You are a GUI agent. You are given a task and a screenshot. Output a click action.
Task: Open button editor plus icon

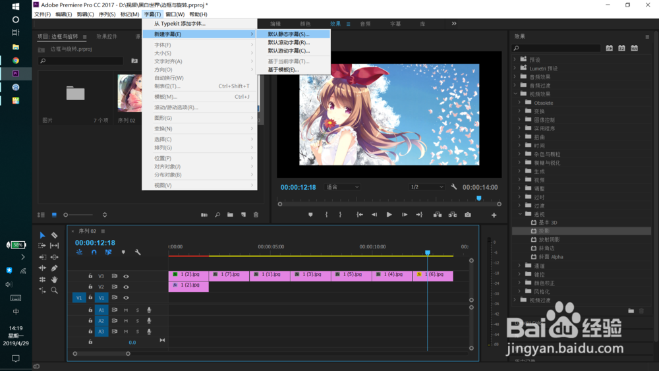coord(494,215)
